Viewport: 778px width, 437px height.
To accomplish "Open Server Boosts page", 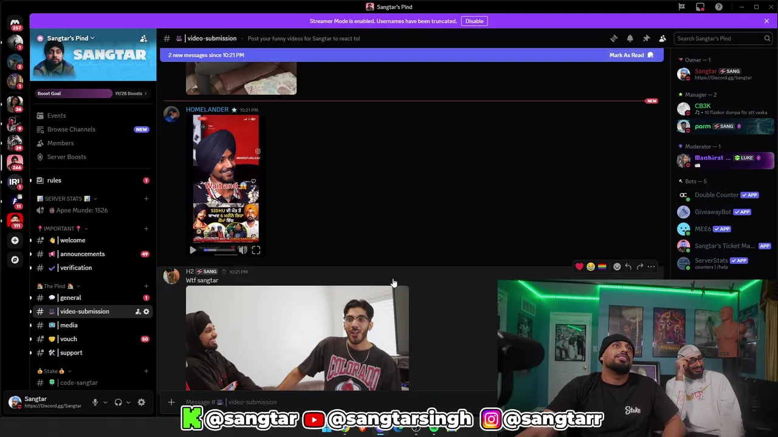I will 92,157.
